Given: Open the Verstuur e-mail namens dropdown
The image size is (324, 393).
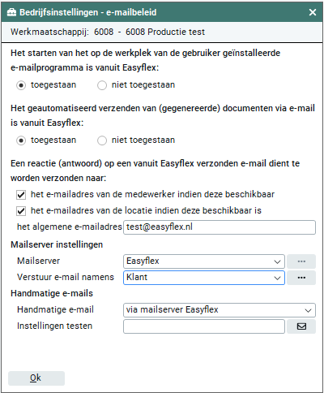Looking at the screenshot, I should coord(204,278).
